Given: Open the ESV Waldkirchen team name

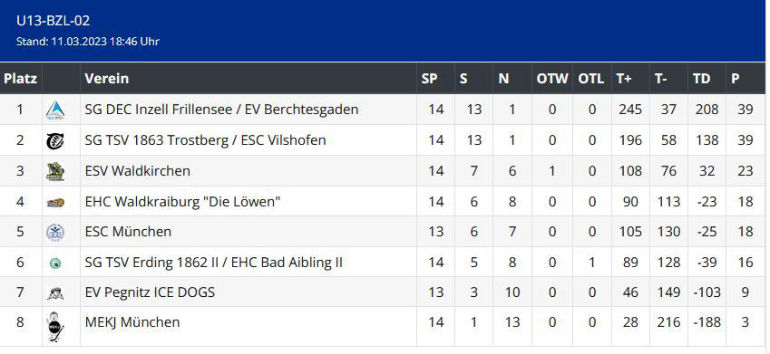Looking at the screenshot, I should pos(138,171).
